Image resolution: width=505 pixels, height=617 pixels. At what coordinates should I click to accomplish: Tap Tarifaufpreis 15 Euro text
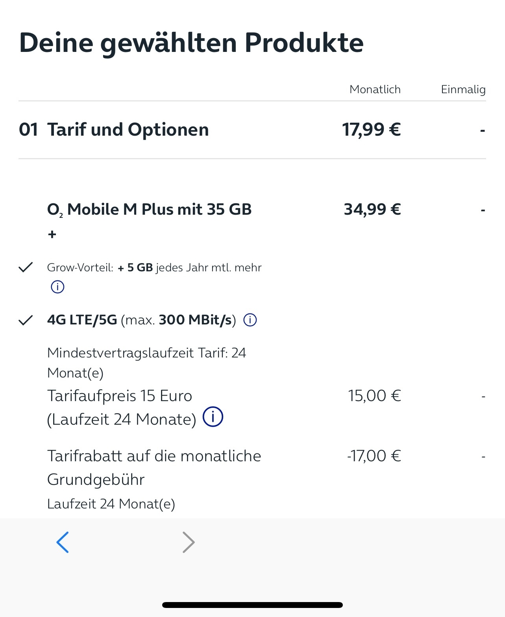pyautogui.click(x=120, y=396)
